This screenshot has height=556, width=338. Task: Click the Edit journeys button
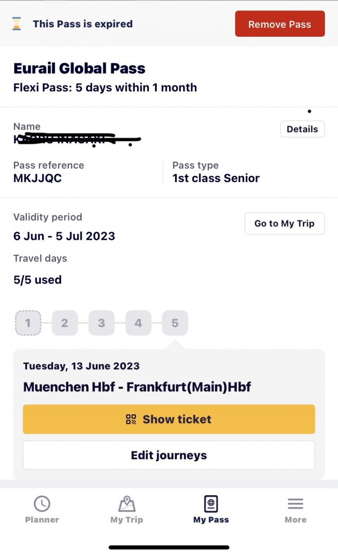169,455
